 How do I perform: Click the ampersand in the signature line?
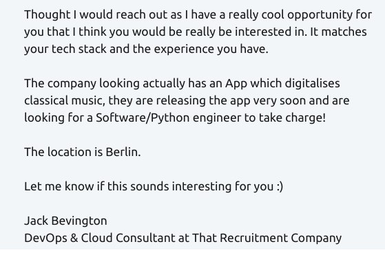pos(74,238)
